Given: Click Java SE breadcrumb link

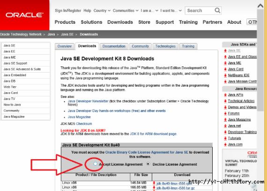Looking at the screenshot, I should 67,34.
